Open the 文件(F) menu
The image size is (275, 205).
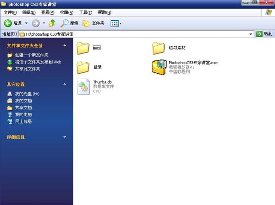click(x=11, y=12)
